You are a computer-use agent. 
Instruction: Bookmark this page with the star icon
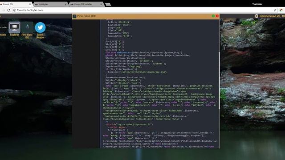275,10
